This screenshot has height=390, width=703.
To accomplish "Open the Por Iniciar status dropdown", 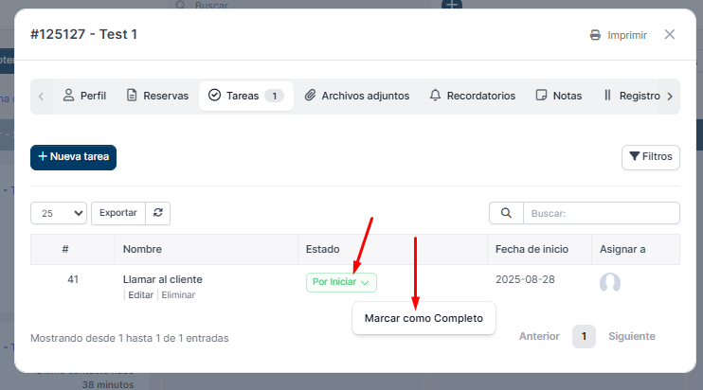I will pyautogui.click(x=341, y=282).
